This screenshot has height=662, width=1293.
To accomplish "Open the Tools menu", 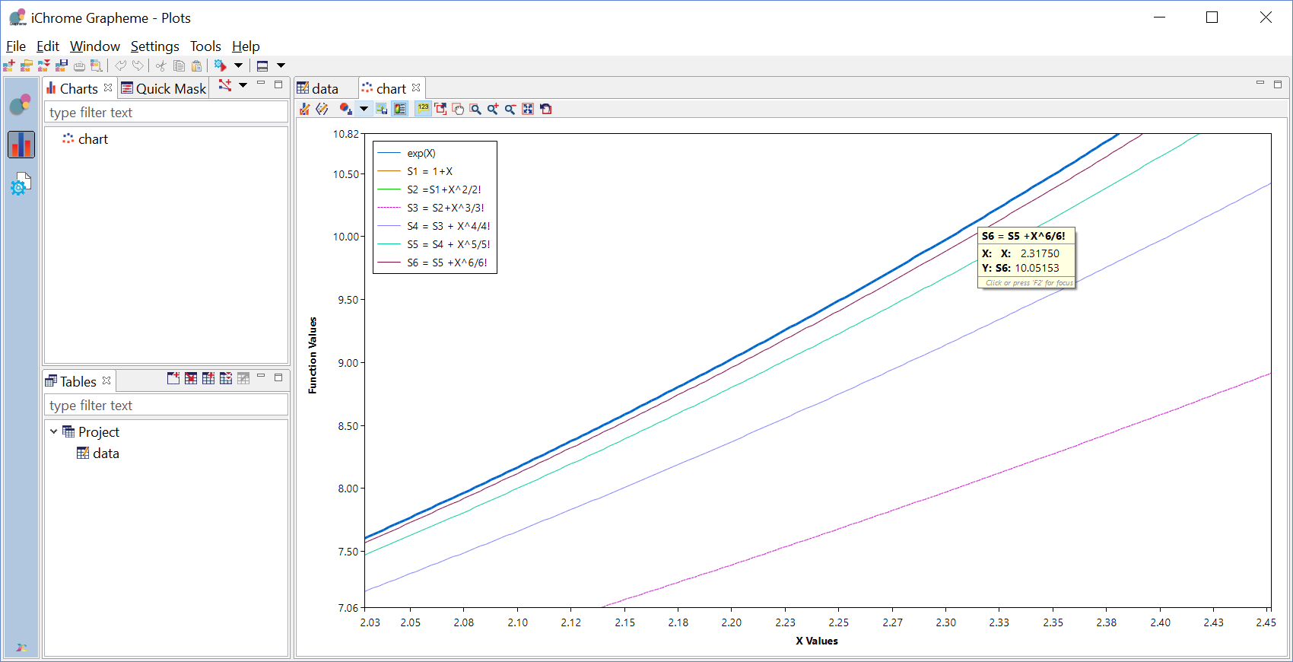I will [x=205, y=46].
